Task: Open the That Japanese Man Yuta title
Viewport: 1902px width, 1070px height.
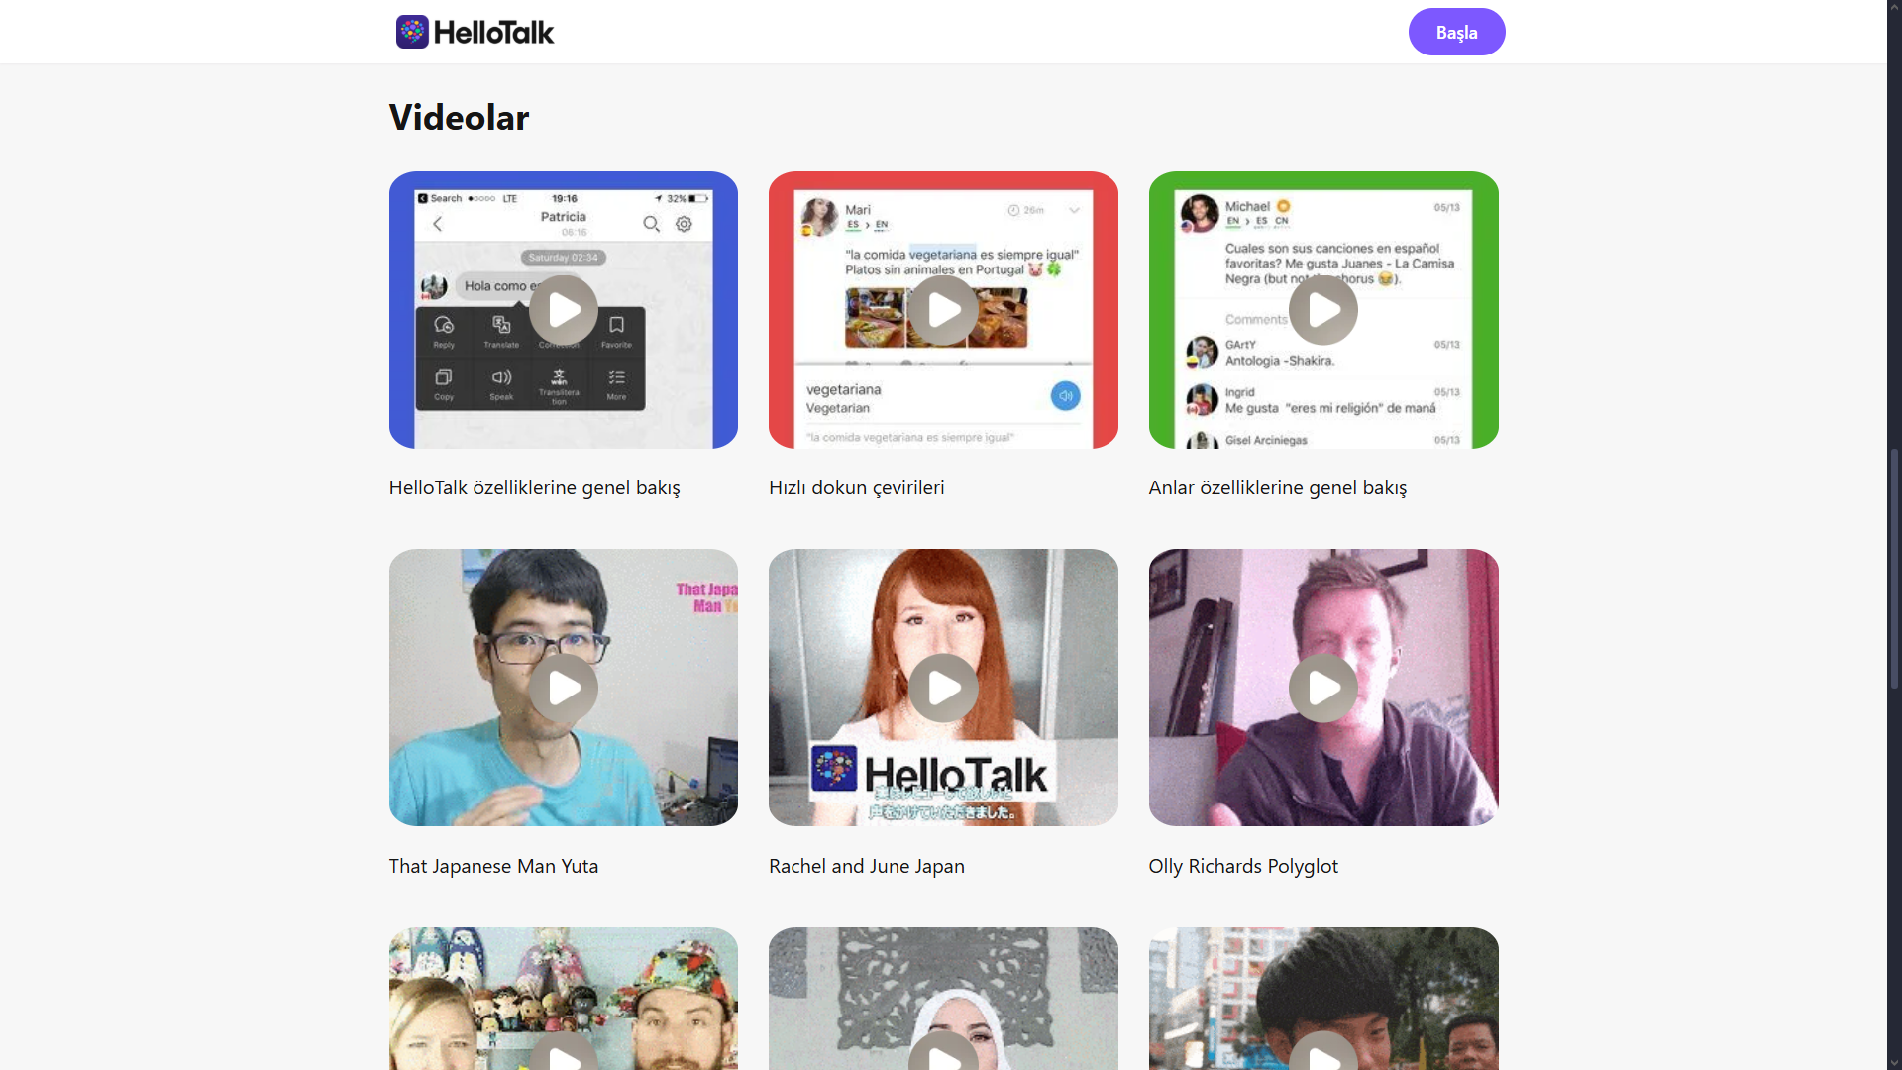Action: pyautogui.click(x=493, y=866)
